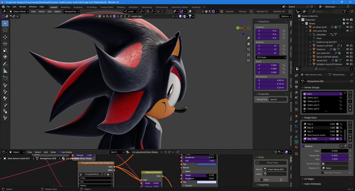Select the Rotate tool
The width and height of the screenshot is (355, 191).
(x=5, y=44)
